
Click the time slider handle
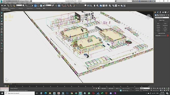point(11,84)
